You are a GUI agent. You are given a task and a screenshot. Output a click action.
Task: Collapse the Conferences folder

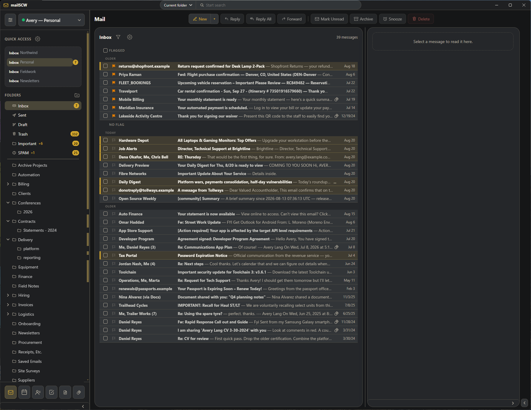[8, 203]
